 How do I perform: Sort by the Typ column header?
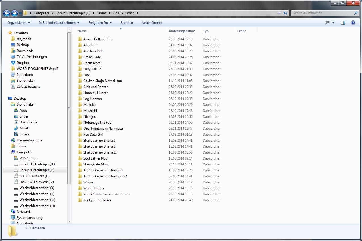point(218,31)
